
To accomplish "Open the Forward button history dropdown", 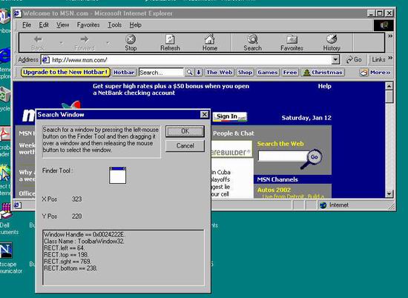I will coord(108,43).
